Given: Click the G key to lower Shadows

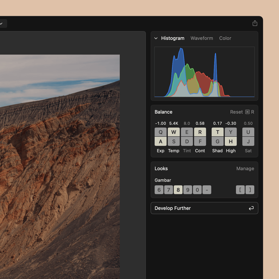Looking at the screenshot, I should (217, 141).
